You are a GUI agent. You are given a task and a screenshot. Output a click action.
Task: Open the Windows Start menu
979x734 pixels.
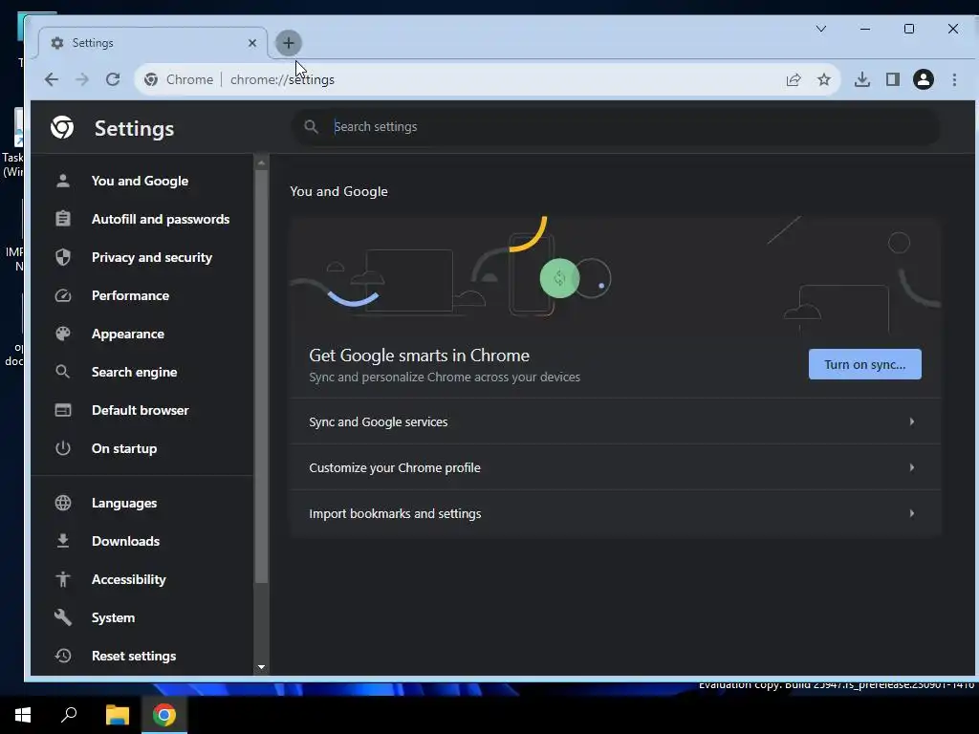point(23,715)
